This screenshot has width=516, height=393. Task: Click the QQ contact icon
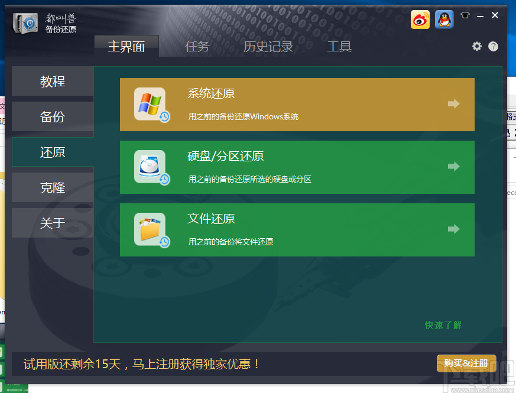tap(444, 20)
